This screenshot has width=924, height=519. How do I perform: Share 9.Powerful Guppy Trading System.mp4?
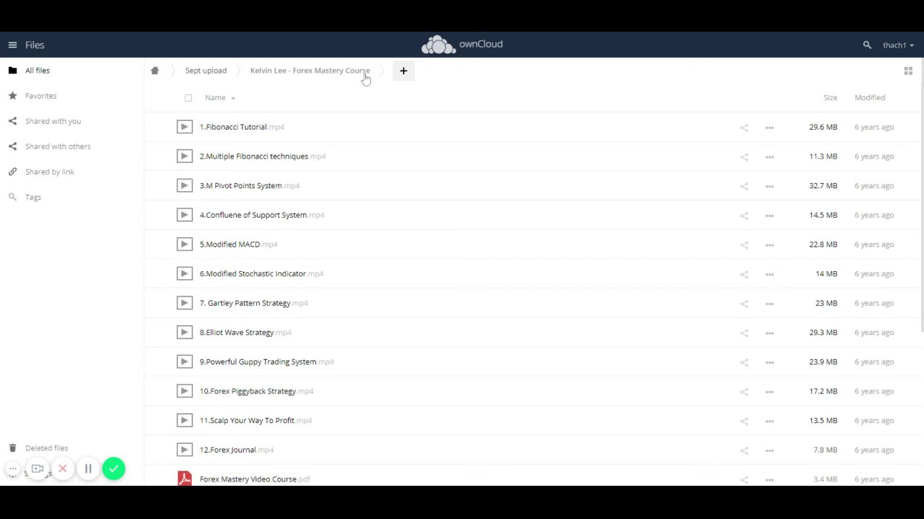744,363
